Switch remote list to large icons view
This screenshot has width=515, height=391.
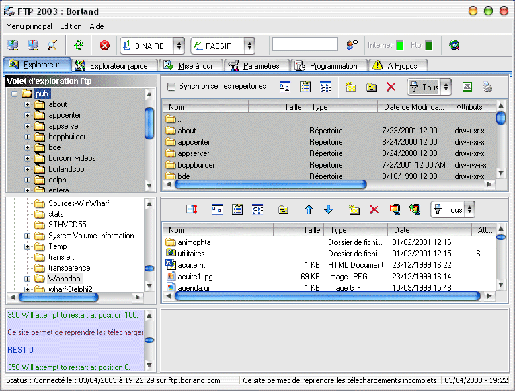pyautogui.click(x=285, y=87)
